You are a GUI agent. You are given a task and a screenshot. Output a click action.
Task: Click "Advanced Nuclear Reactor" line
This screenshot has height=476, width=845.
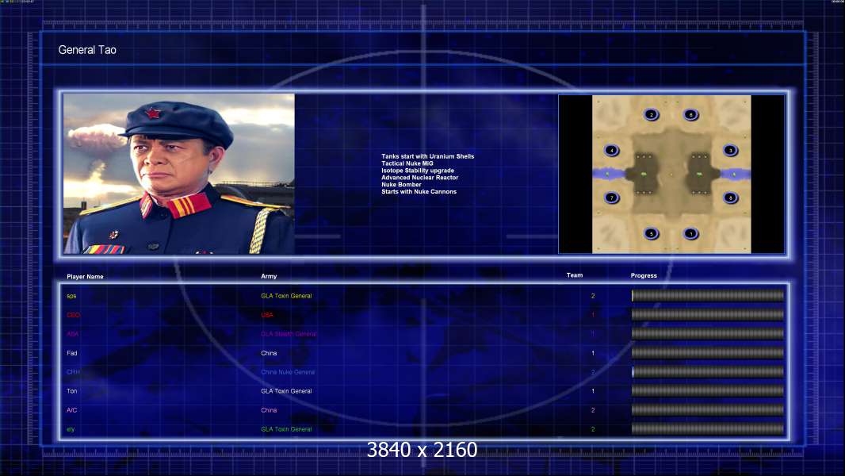coord(420,178)
